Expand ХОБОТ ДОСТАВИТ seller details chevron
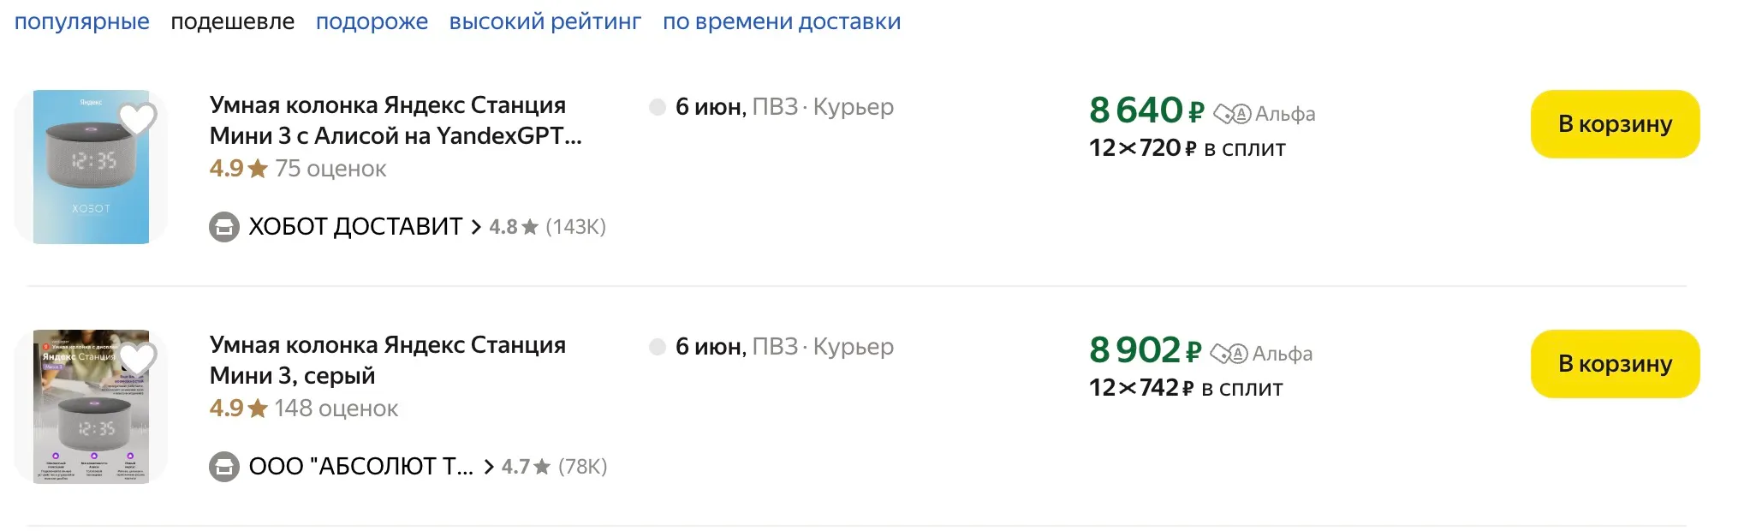Image resolution: width=1750 pixels, height=531 pixels. pos(476,227)
